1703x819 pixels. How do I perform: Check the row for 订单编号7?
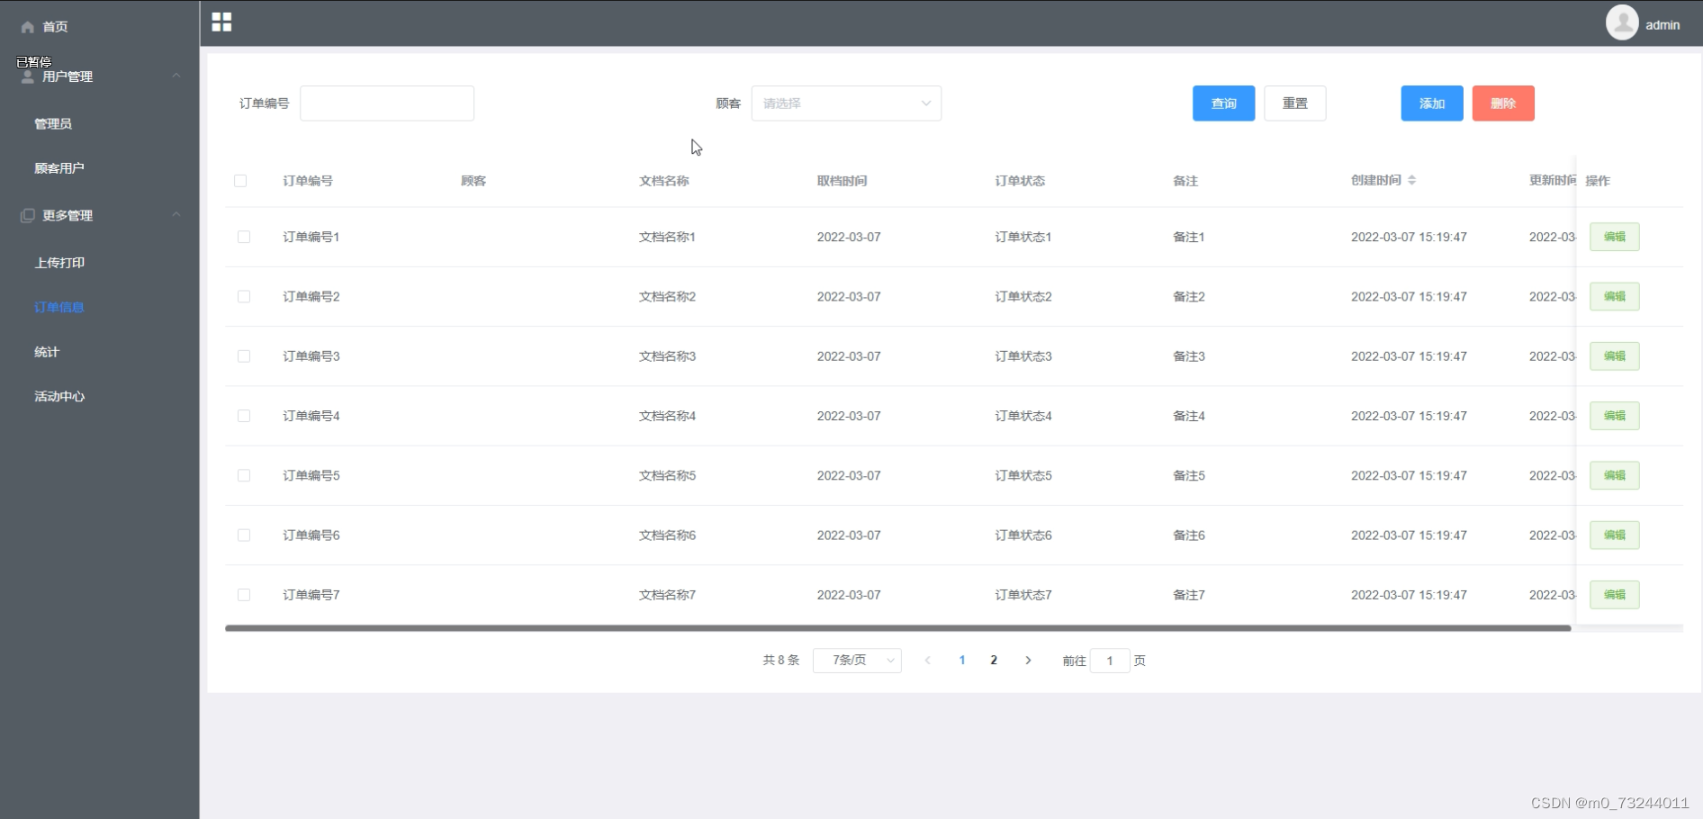(244, 595)
